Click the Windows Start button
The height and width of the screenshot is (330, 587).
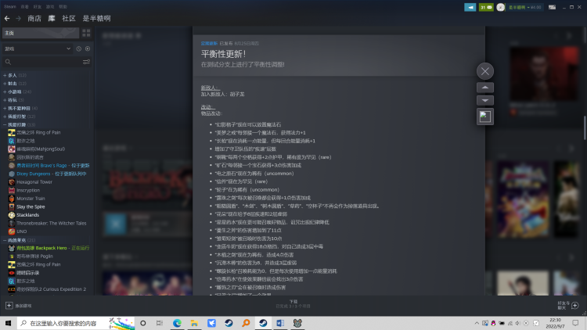point(8,323)
